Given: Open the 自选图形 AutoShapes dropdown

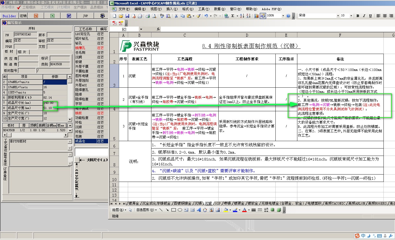Looking at the screenshot, I should [x=146, y=210].
